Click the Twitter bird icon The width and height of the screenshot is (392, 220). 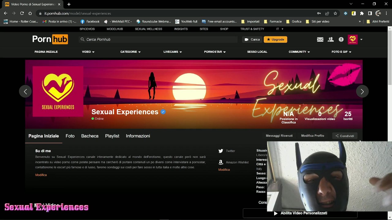click(221, 151)
